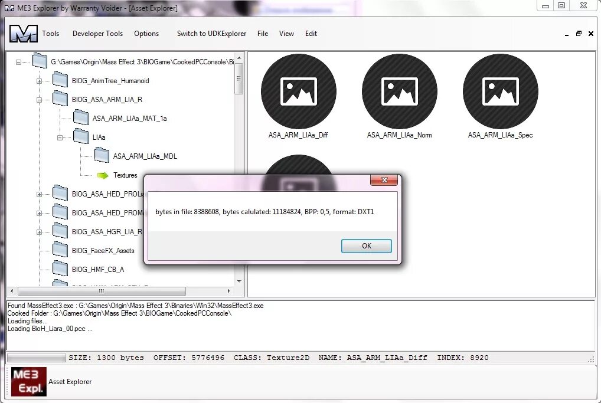This screenshot has height=403, width=601.
Task: Click the "OFFSET: 5776496" status entry
Action: click(188, 358)
